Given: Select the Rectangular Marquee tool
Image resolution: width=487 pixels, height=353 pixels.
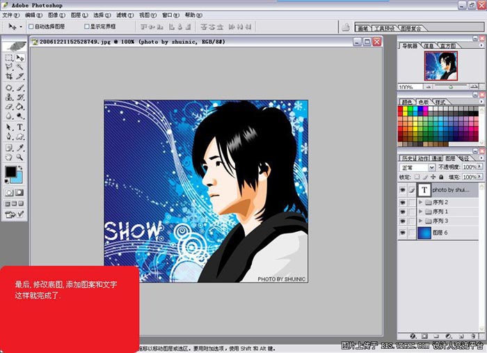Looking at the screenshot, I should [x=9, y=58].
